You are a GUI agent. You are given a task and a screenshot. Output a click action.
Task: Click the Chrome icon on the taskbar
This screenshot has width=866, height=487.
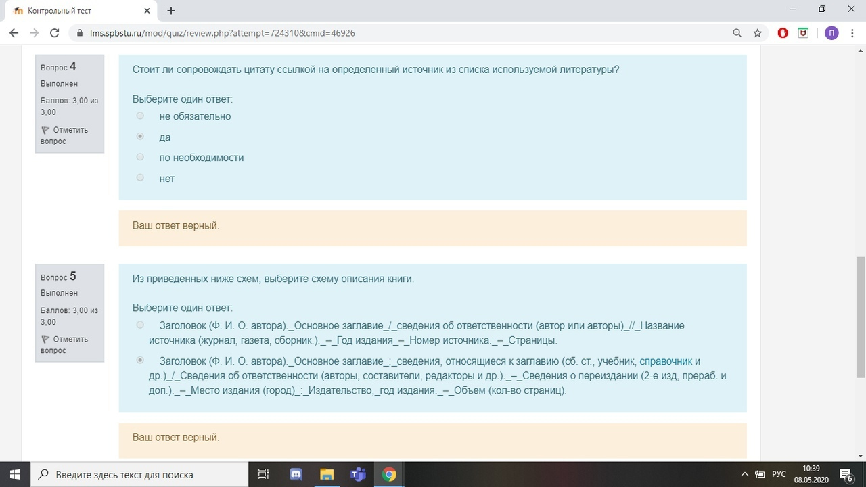pos(389,474)
